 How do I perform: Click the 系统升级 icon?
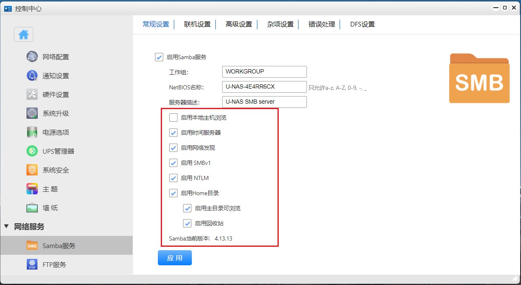tap(32, 113)
